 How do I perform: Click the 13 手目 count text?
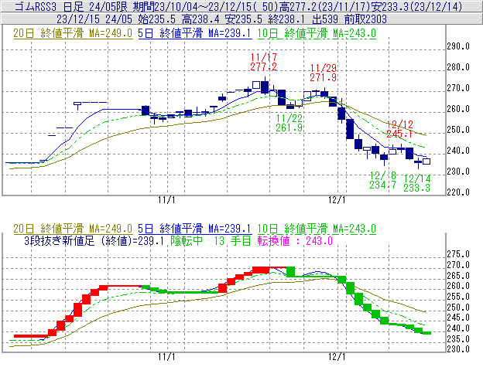click(232, 241)
